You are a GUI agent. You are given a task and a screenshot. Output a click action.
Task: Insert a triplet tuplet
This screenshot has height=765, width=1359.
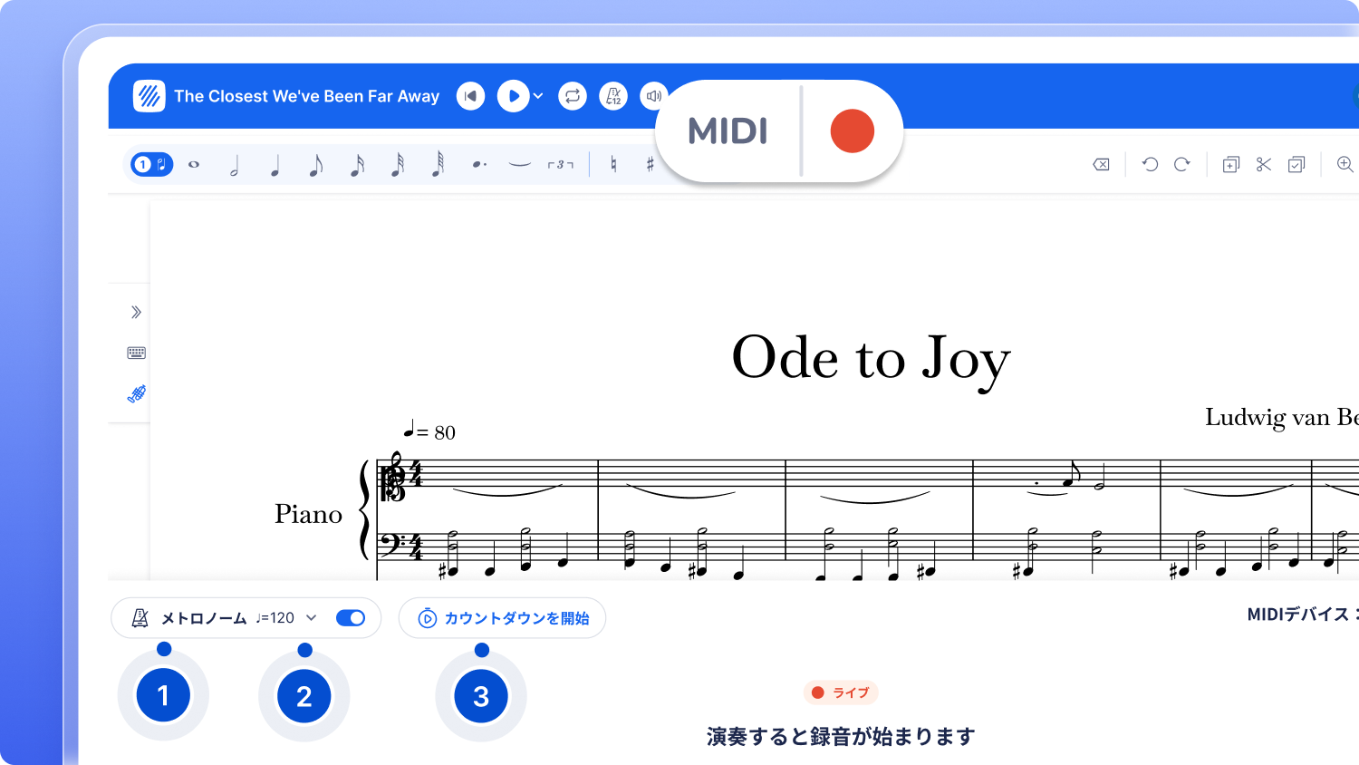pos(560,165)
